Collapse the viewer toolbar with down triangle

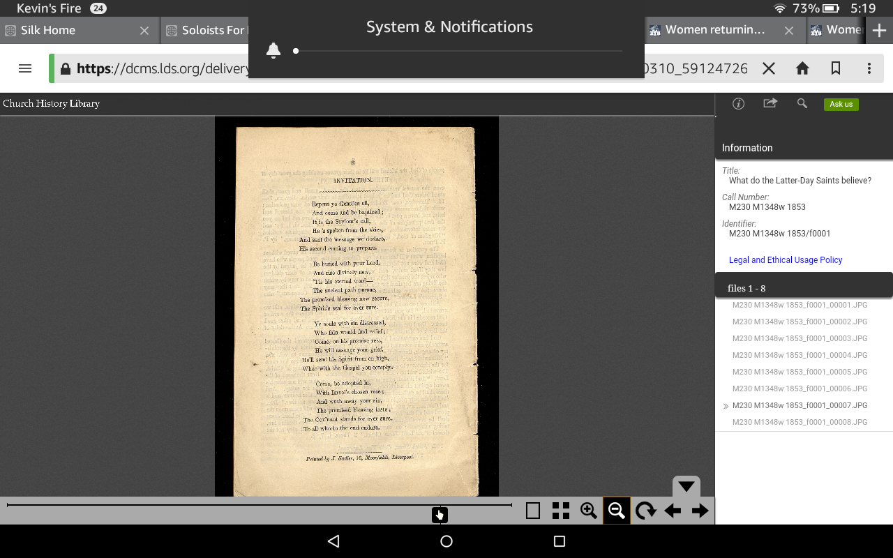point(686,486)
